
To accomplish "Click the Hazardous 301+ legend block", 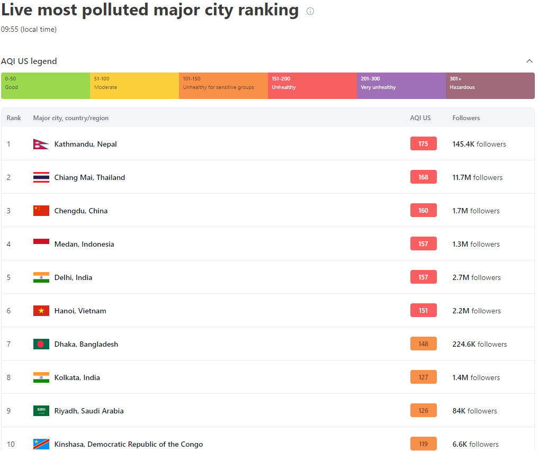I will click(490, 86).
